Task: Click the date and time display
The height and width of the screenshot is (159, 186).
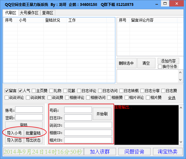Action: pyautogui.click(x=43, y=152)
